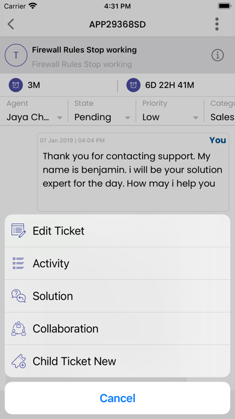The image size is (235, 419).
Task: Choose Activity in the action sheet
Action: point(117,264)
